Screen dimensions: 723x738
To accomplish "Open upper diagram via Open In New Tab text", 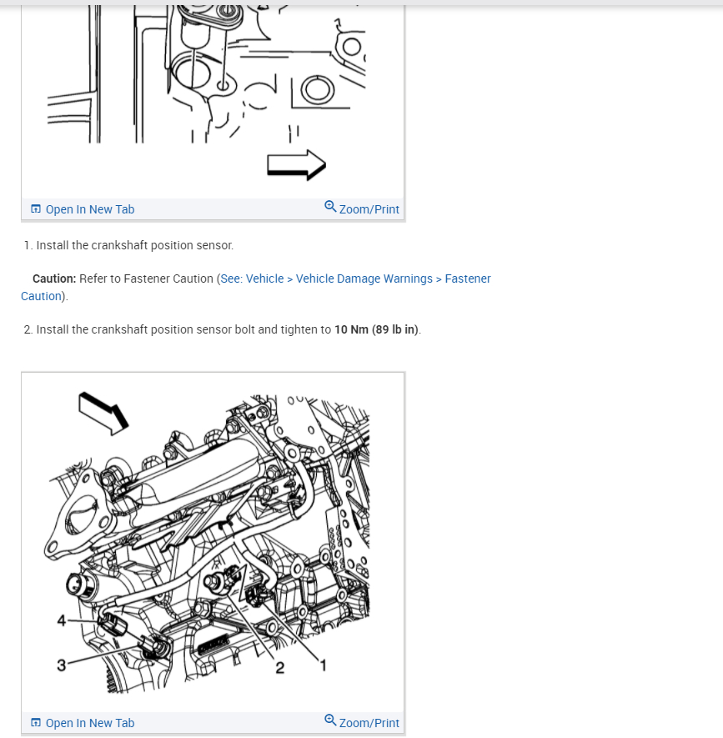I will click(x=90, y=209).
